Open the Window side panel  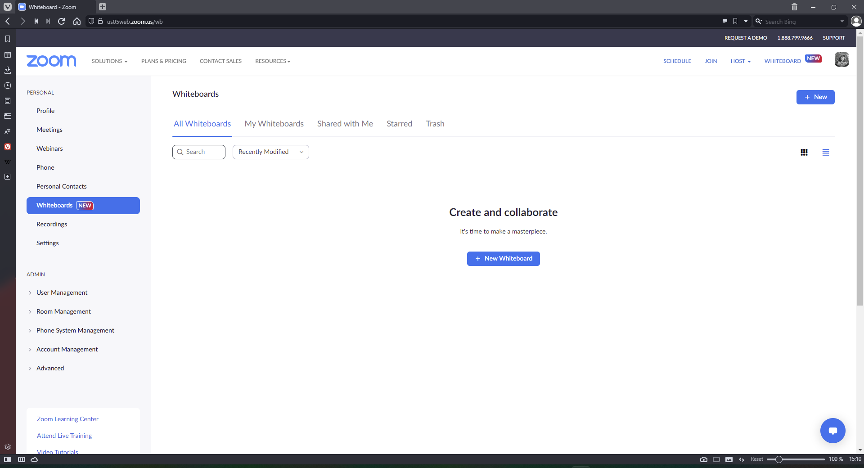coord(8,116)
